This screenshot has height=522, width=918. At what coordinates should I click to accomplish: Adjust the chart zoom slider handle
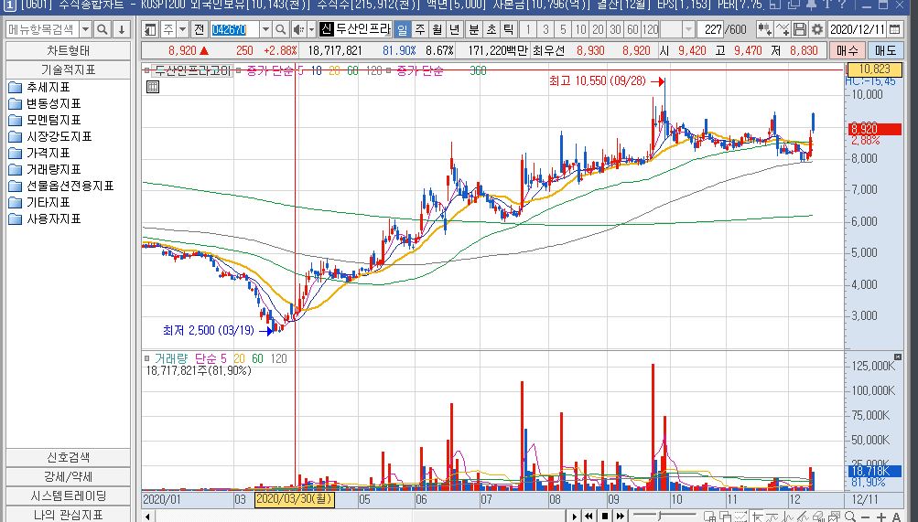pyautogui.click(x=661, y=517)
